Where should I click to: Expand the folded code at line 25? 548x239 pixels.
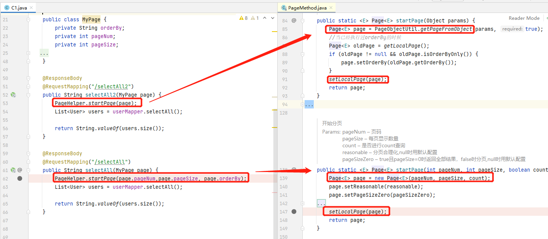(x=45, y=53)
